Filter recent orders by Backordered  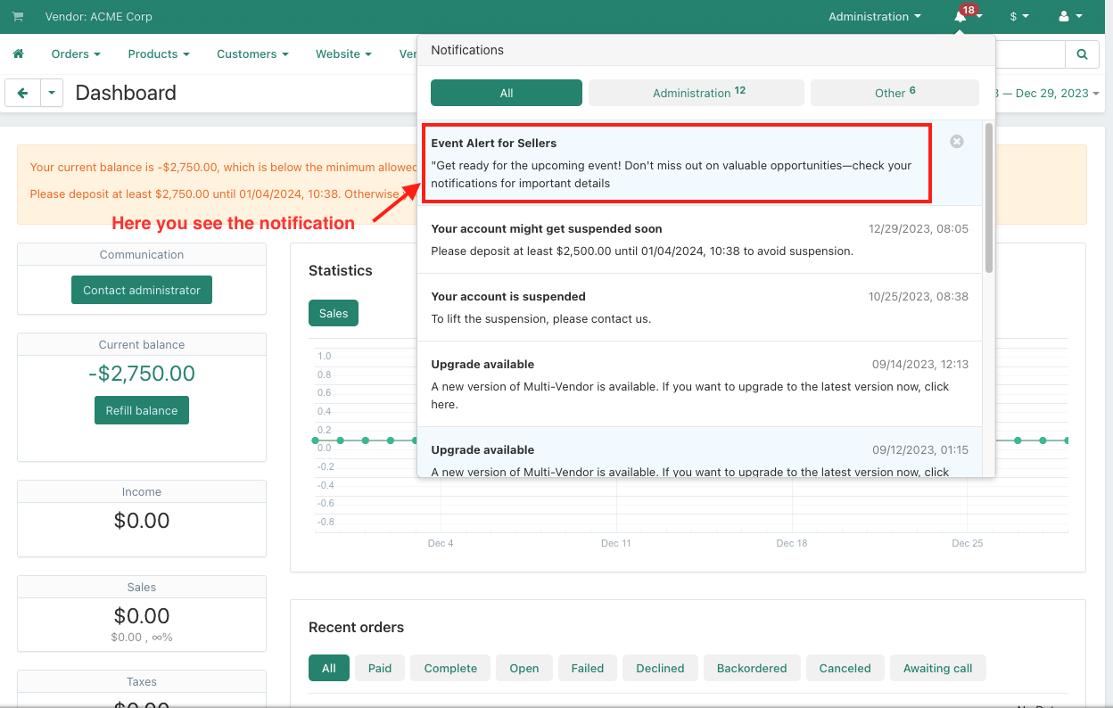[x=752, y=668]
